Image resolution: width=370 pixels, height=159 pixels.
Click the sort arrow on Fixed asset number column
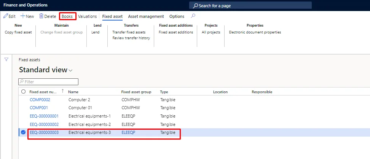click(62, 91)
